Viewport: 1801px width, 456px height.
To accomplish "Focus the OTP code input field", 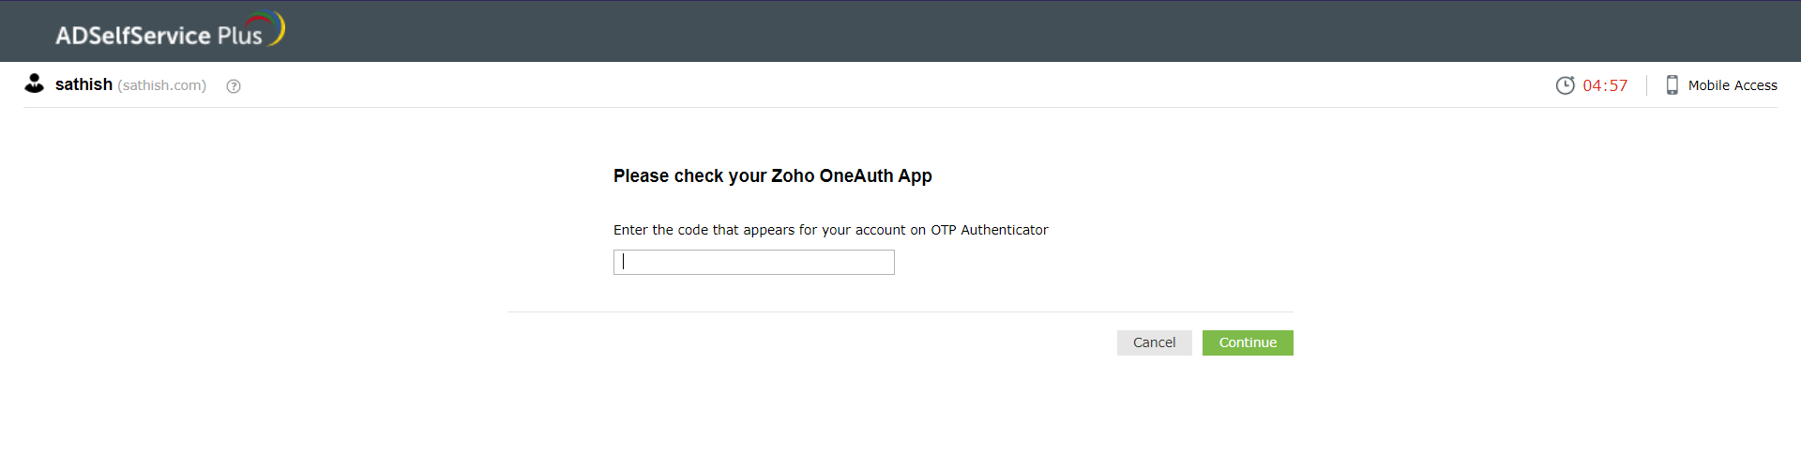I will 753,263.
